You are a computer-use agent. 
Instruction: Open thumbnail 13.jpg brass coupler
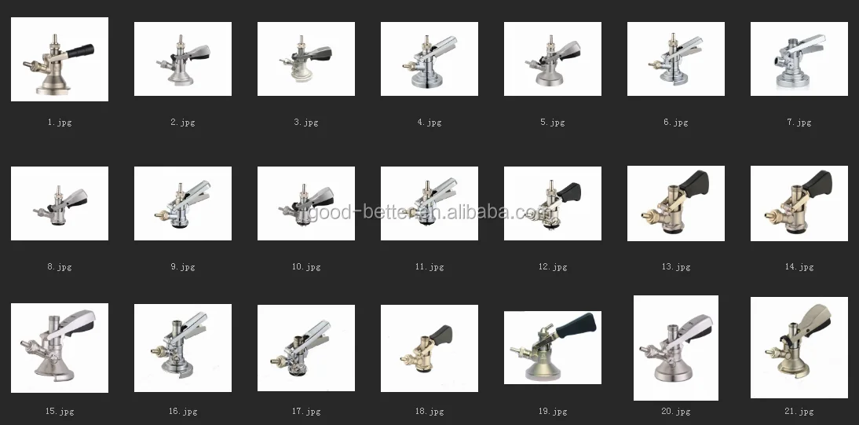click(x=676, y=203)
